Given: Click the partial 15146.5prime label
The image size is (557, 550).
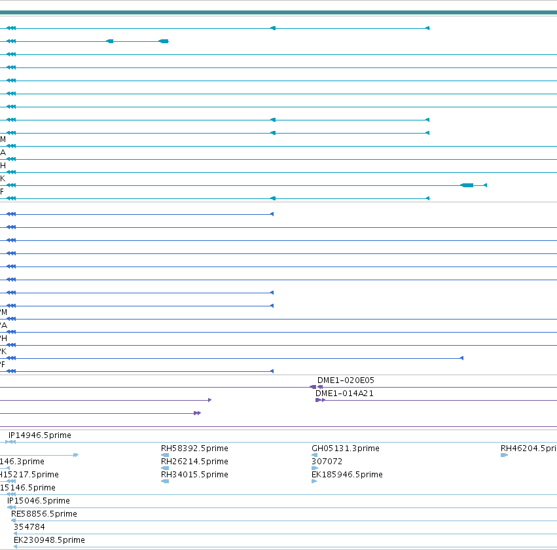Looking at the screenshot, I should point(27,487).
